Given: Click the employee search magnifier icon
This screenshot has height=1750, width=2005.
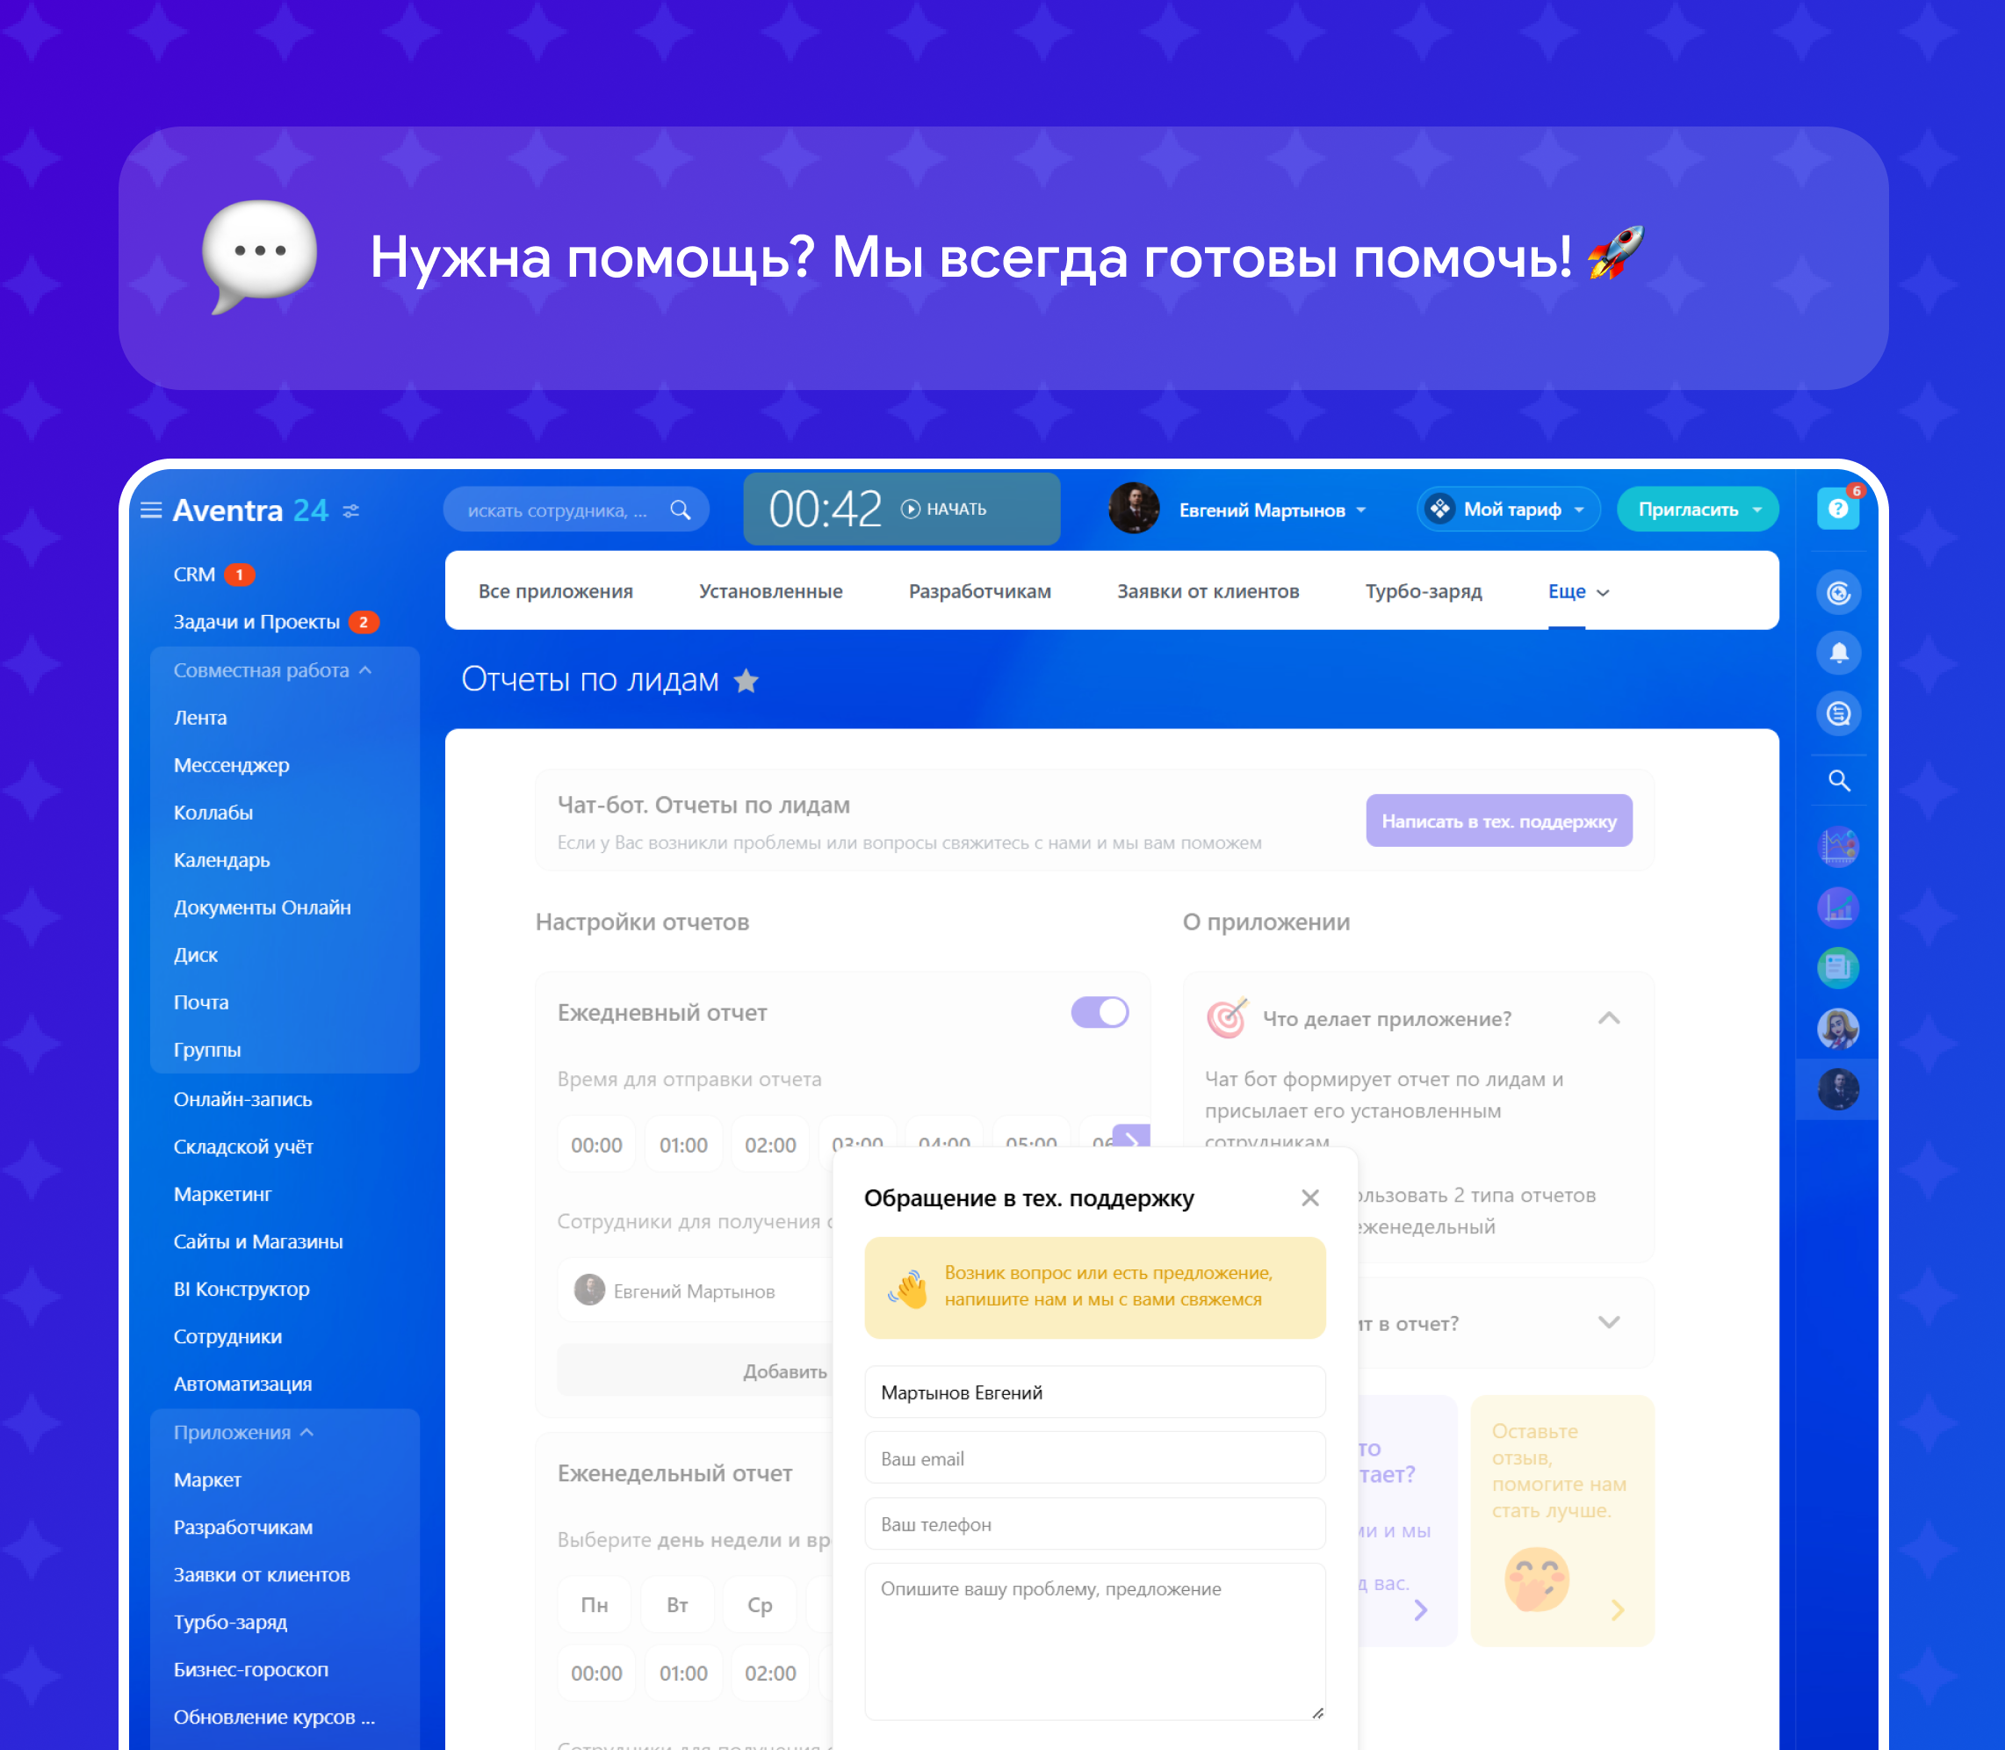Looking at the screenshot, I should coord(681,510).
